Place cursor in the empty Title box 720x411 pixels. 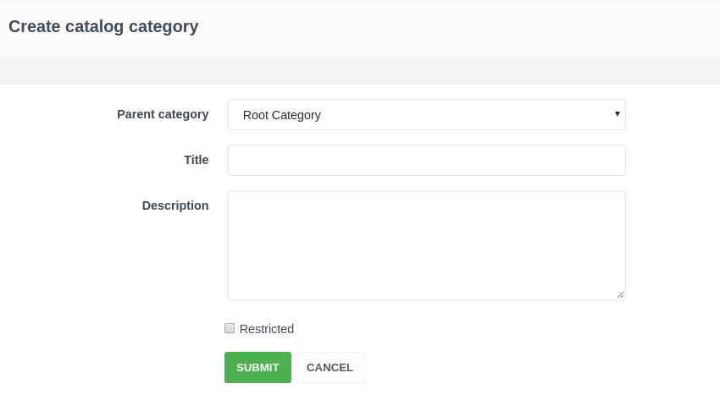coord(425,160)
